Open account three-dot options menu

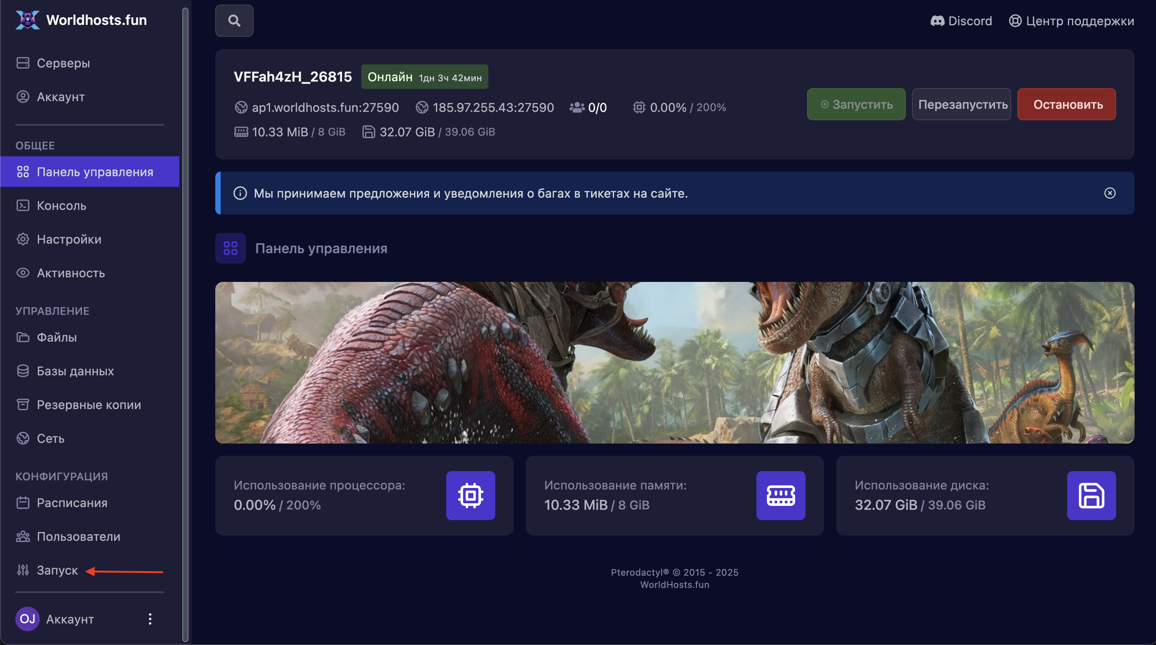pos(150,619)
